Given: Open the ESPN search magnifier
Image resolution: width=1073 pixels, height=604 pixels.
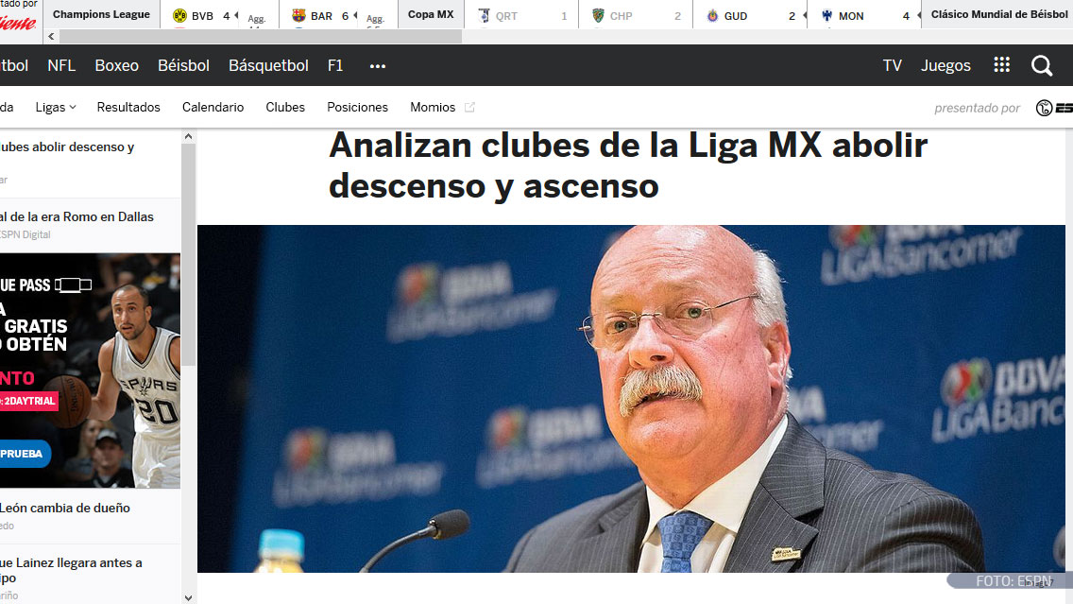Looking at the screenshot, I should 1042,66.
